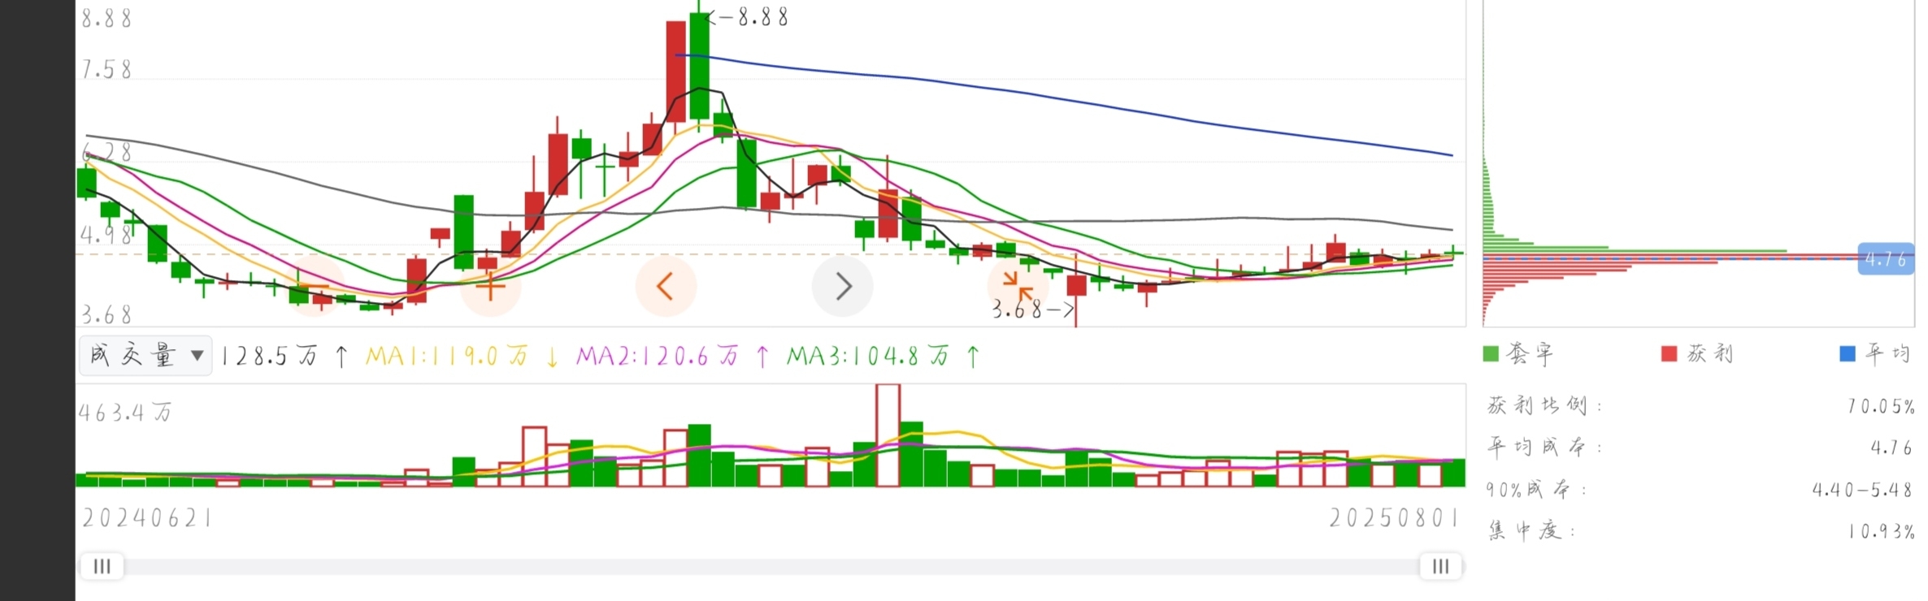Click the gray right-arrow pan button
The image size is (1928, 601).
pyautogui.click(x=843, y=286)
